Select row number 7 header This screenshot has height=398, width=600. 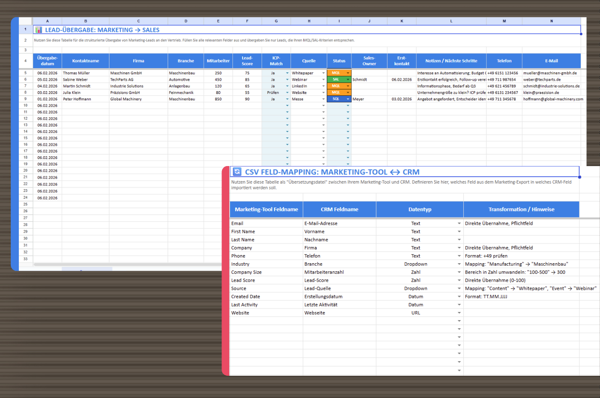point(25,86)
